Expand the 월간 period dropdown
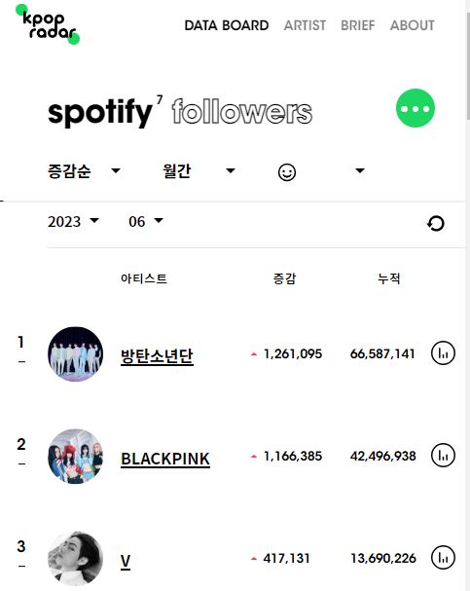Viewport: 470px width, 591px height. (x=199, y=171)
